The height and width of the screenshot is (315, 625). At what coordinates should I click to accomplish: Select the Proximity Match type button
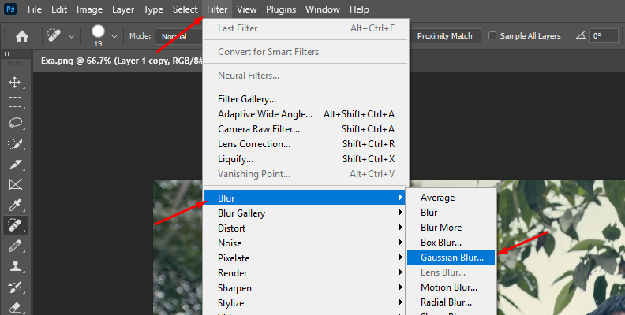coord(444,35)
